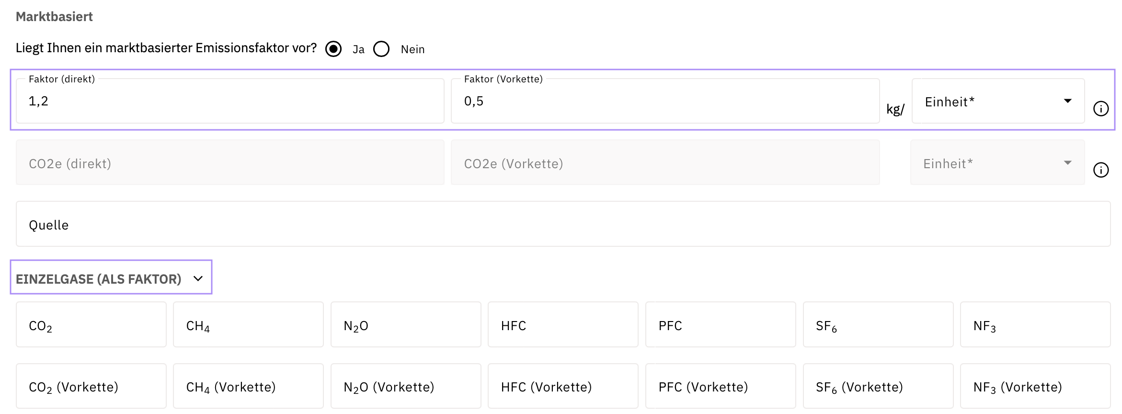Image resolution: width=1122 pixels, height=414 pixels.
Task: Focus the CO₂ gas factor field
Action: [x=91, y=325]
